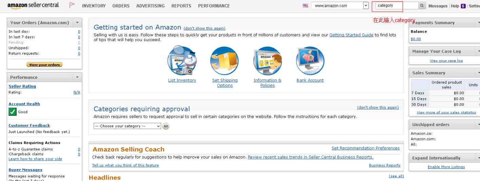Click the GO button next to category
480x181 pixels.
click(x=166, y=126)
